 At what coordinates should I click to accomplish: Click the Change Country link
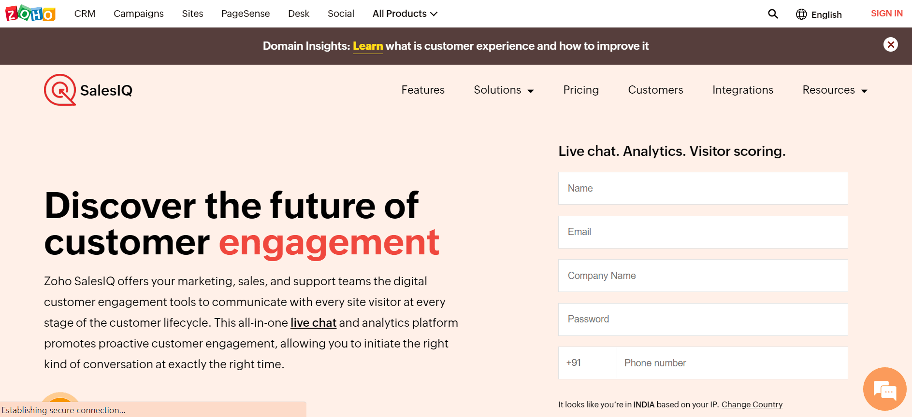point(752,404)
